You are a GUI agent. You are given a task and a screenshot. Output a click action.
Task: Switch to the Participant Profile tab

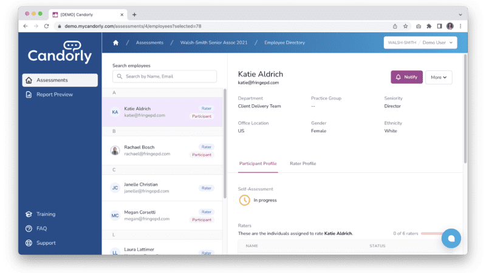coord(258,164)
